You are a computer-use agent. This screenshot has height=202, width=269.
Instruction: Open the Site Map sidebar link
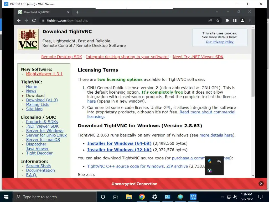tap(34, 109)
